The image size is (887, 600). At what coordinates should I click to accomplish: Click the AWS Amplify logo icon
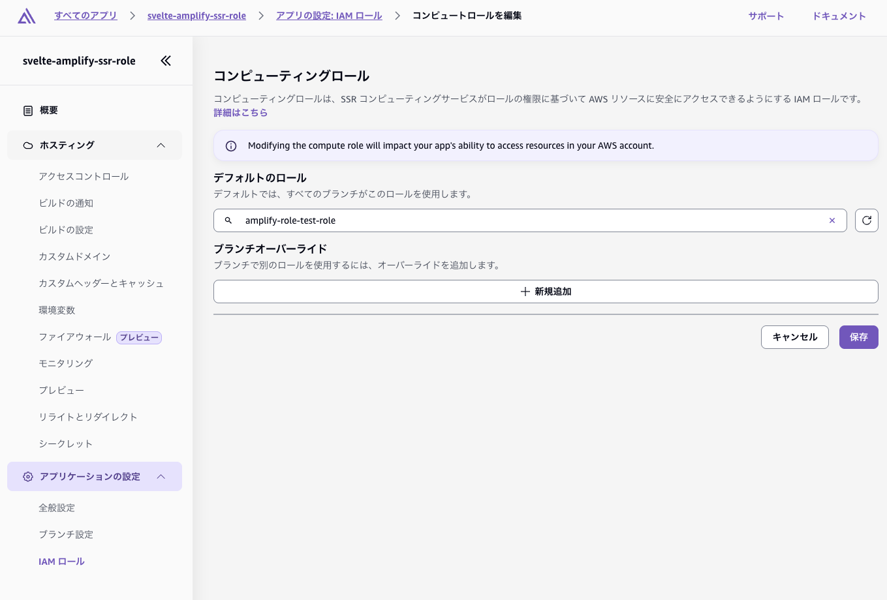pos(26,16)
